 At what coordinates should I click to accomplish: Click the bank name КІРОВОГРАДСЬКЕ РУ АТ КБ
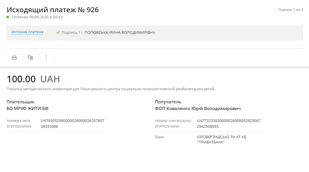(x=221, y=137)
